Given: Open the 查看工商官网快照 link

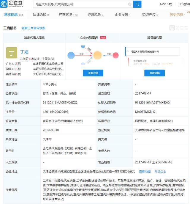Looking at the screenshot, I should pos(34,28).
